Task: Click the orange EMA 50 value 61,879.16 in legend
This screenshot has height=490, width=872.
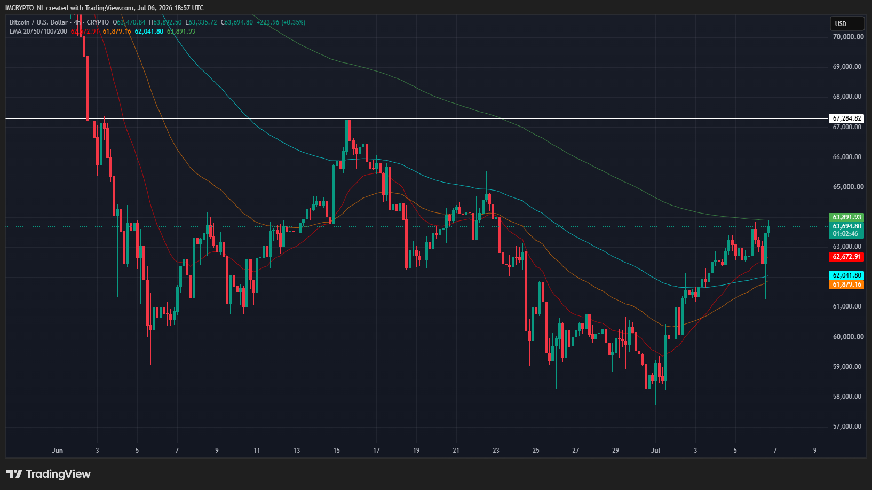Action: tap(117, 31)
